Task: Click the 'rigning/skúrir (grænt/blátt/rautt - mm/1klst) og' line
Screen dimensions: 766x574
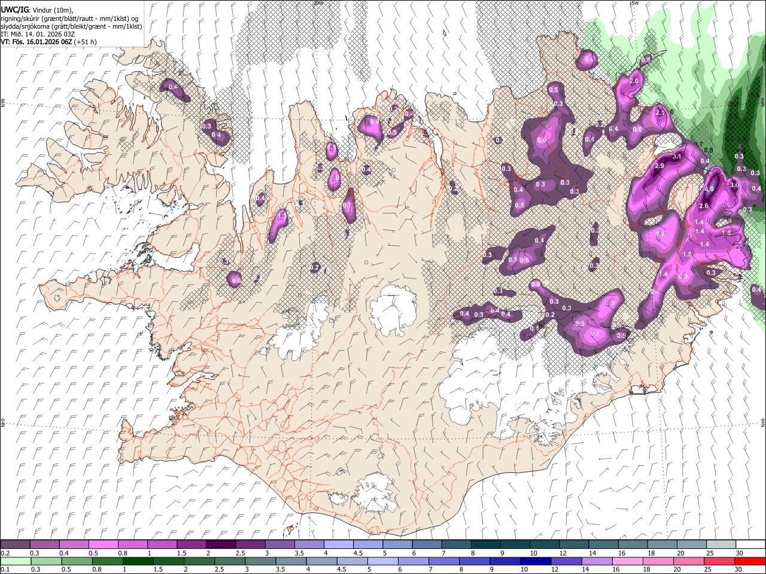Action: tap(69, 18)
